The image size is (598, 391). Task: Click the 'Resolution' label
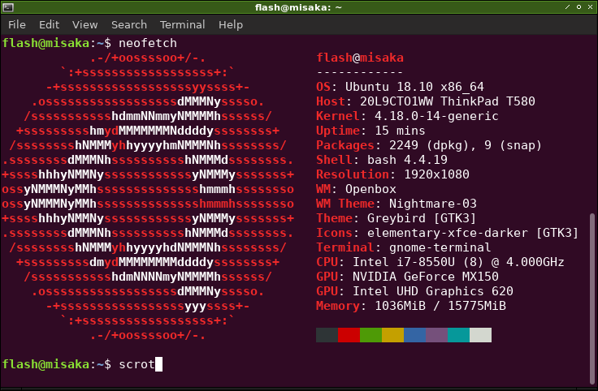click(353, 174)
